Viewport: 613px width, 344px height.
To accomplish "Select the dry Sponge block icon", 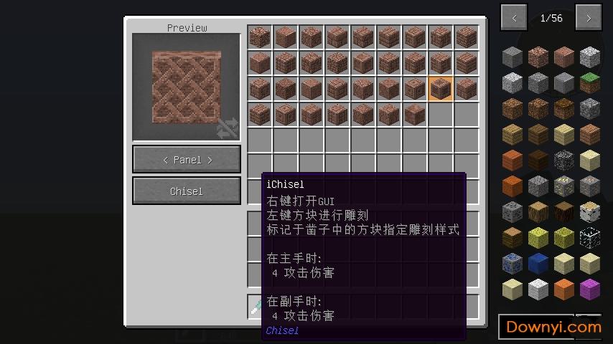I will pos(538,237).
